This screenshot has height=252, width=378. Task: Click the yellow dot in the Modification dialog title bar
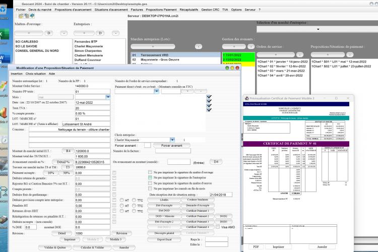[232, 68]
